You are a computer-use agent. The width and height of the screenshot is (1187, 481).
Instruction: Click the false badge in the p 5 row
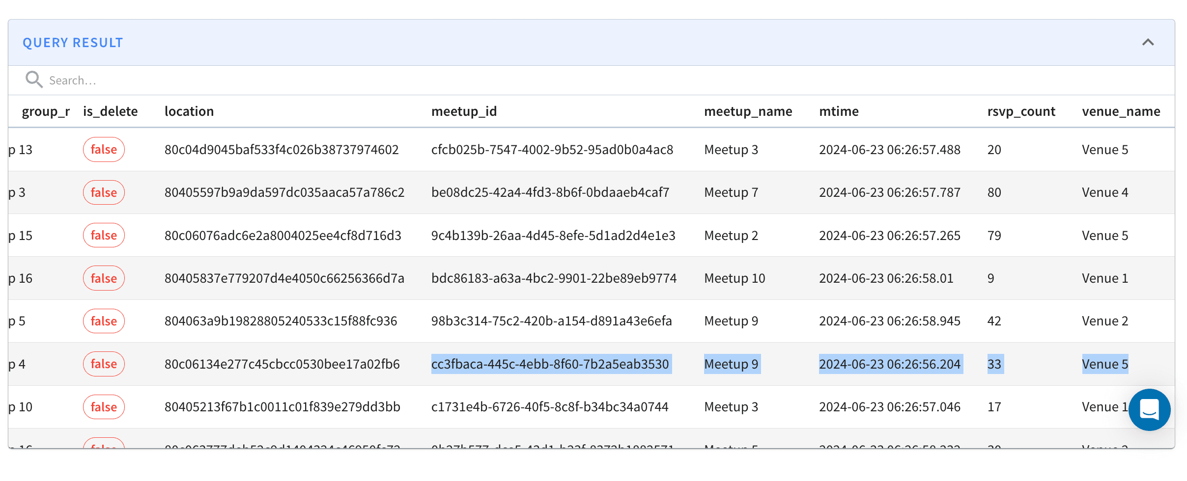pos(104,321)
